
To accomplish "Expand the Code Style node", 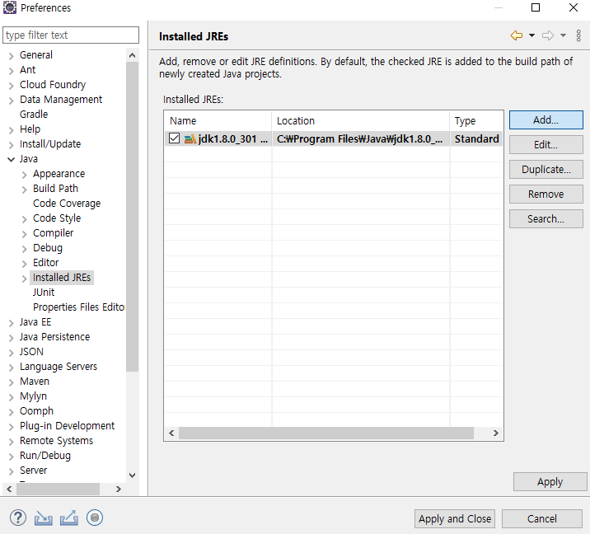I will pyautogui.click(x=24, y=219).
